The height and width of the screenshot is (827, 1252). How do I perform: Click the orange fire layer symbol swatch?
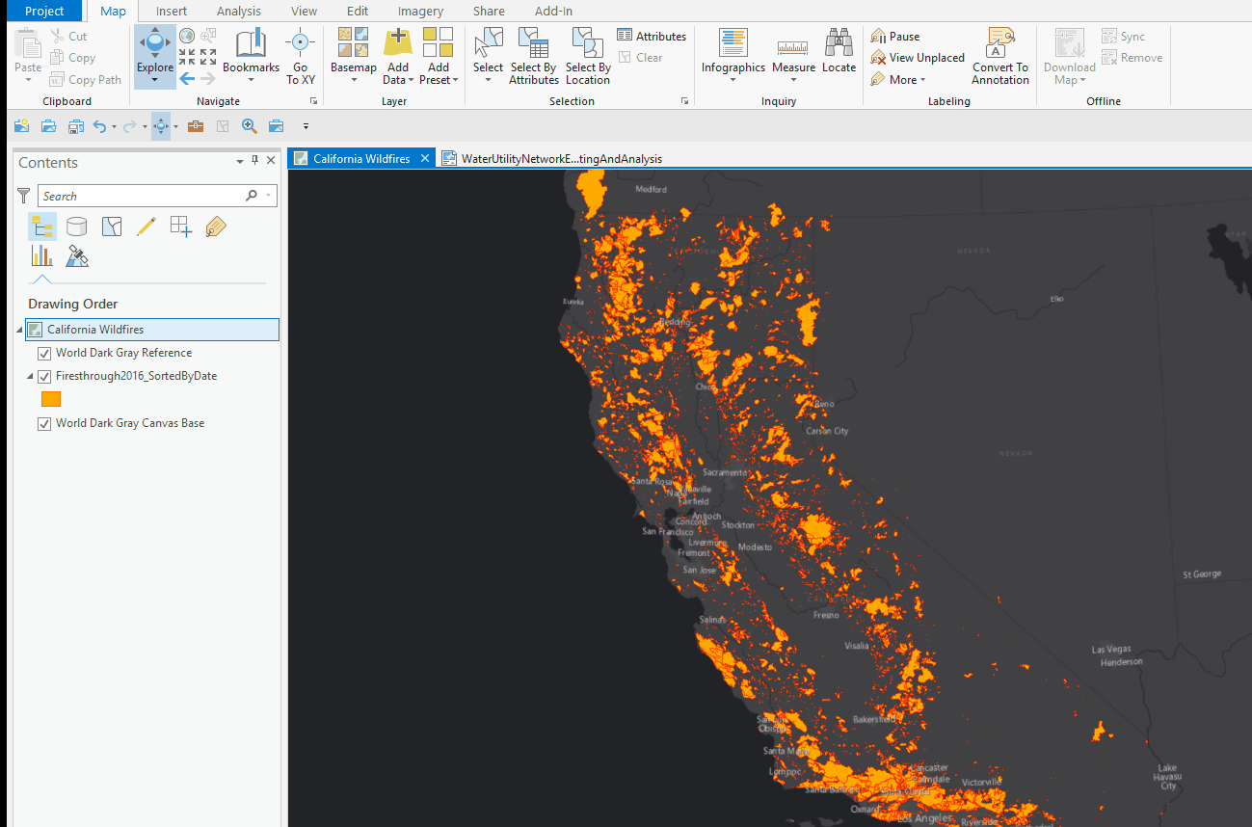click(x=51, y=399)
